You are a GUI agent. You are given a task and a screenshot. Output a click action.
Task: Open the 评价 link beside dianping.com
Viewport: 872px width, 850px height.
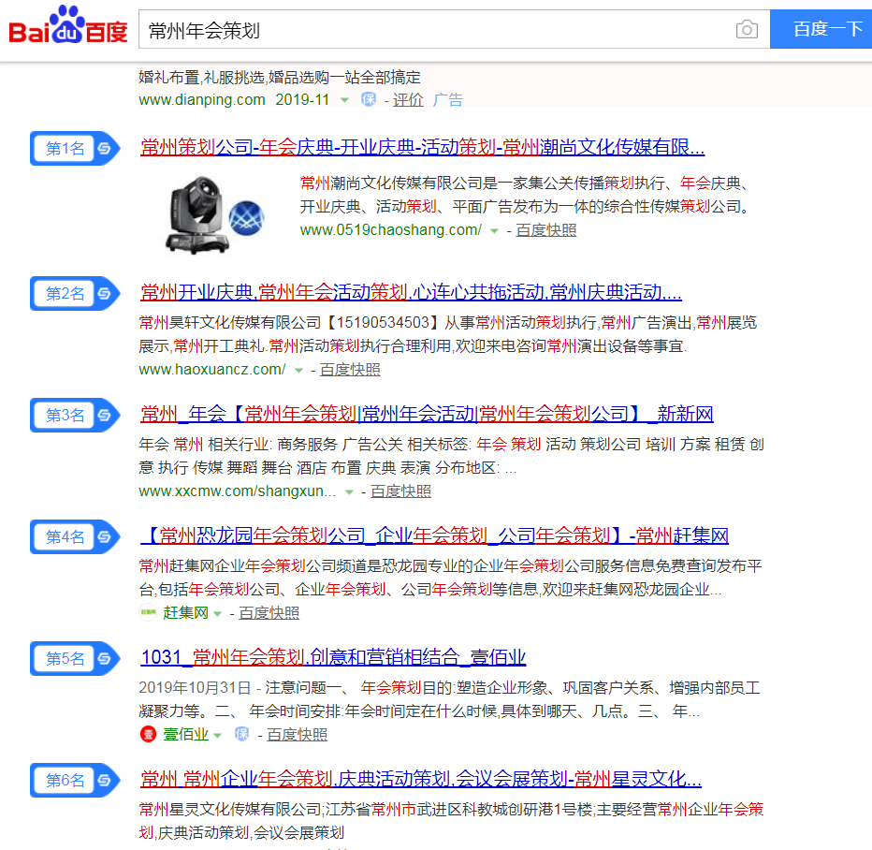coord(407,100)
